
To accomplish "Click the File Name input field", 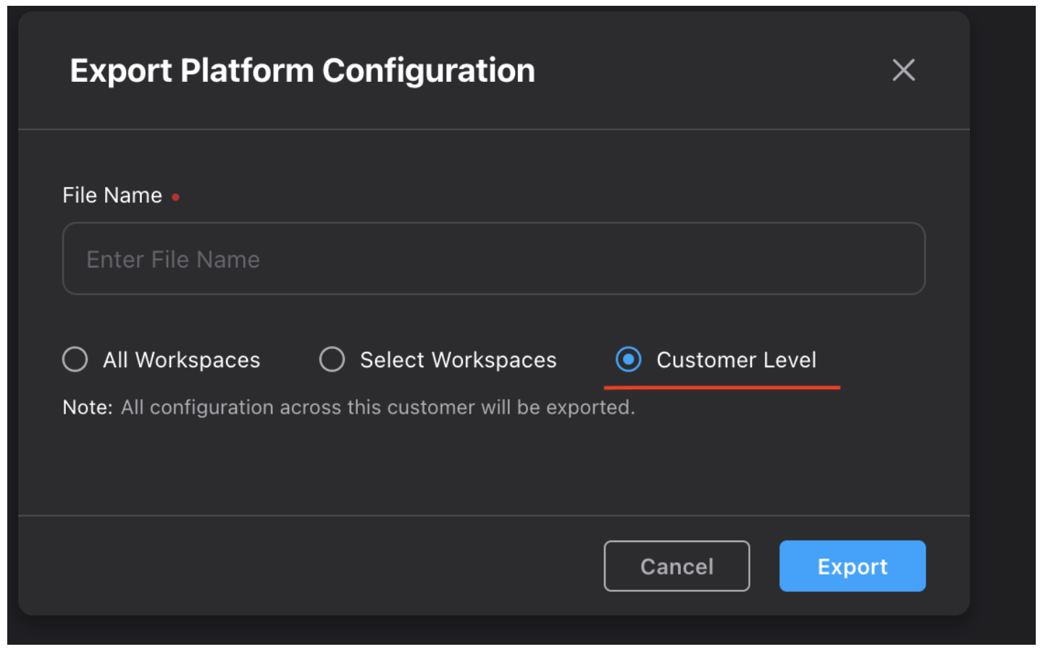I will tap(493, 259).
